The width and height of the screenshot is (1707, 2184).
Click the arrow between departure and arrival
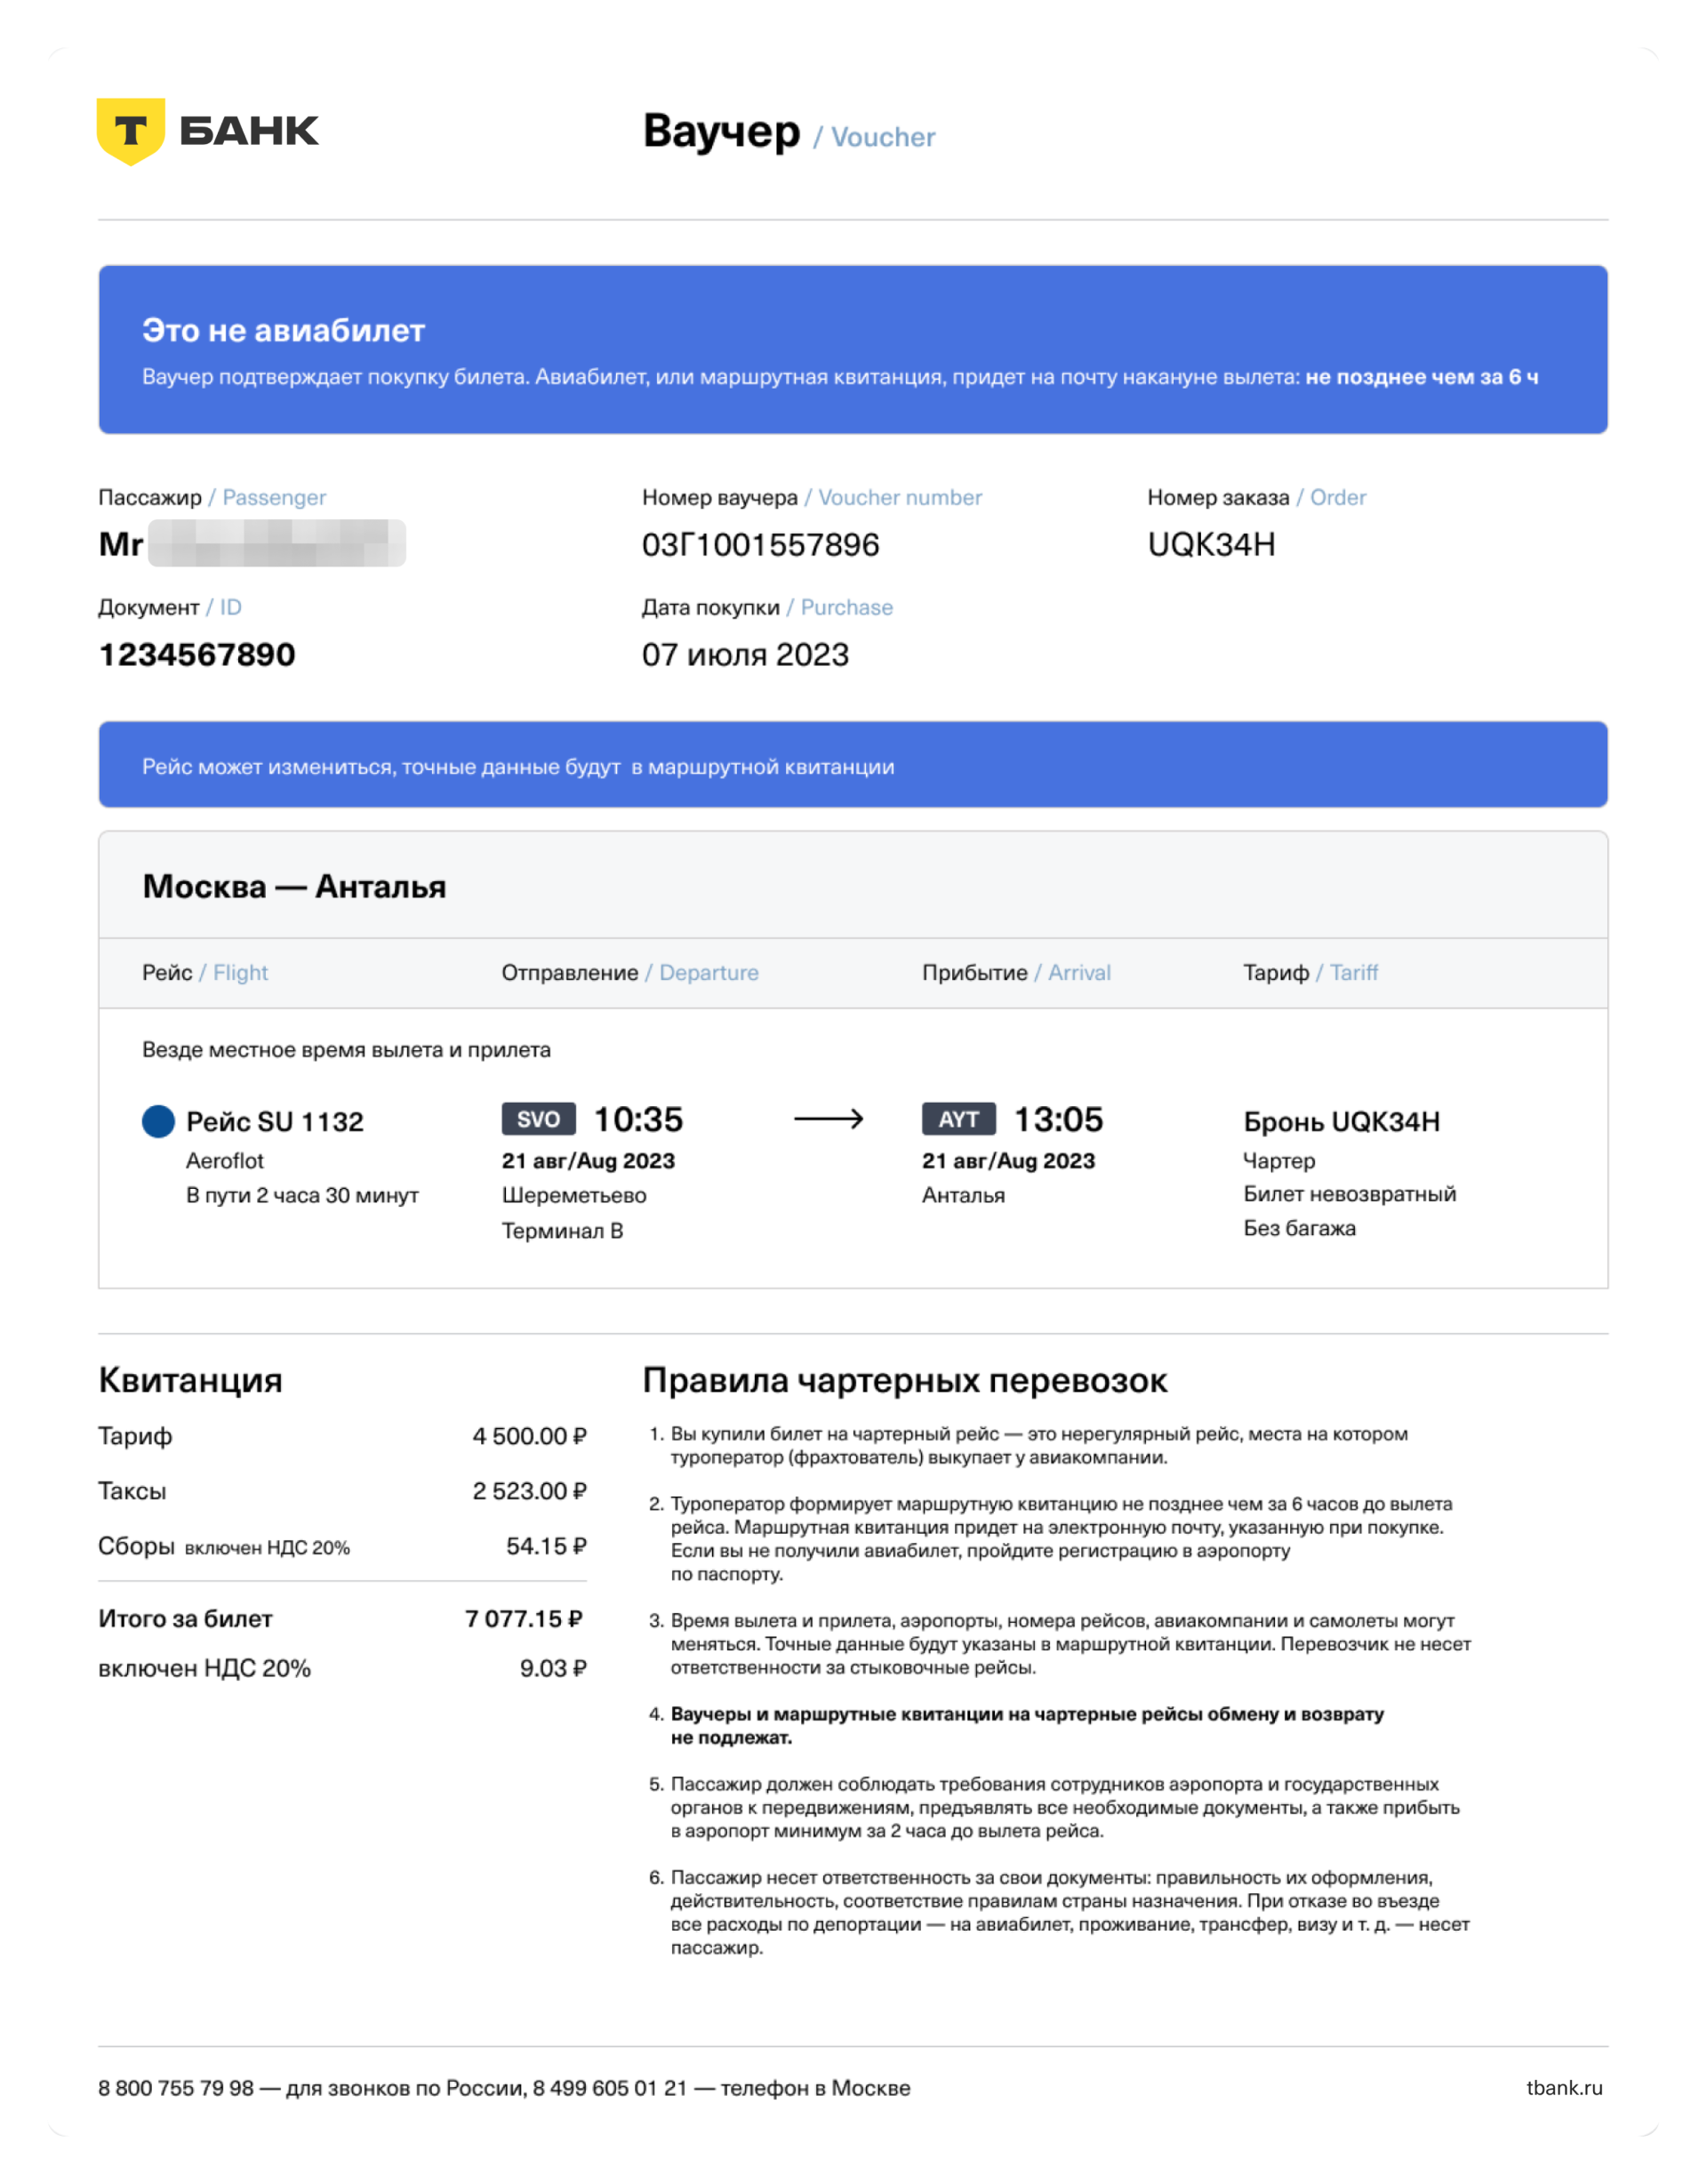(x=828, y=1119)
